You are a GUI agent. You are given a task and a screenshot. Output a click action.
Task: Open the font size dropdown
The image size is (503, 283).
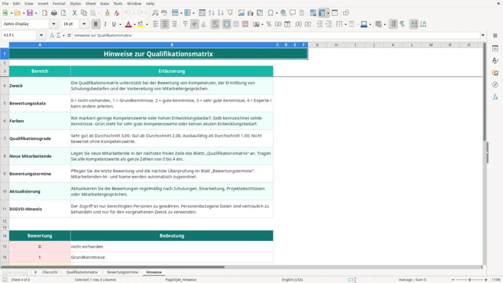click(x=84, y=24)
